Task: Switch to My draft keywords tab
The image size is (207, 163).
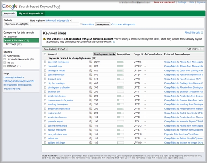Action: [x=31, y=14]
